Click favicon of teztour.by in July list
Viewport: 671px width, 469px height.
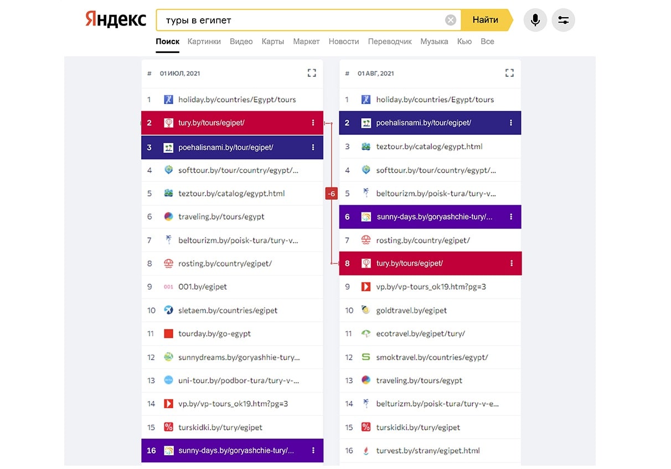click(x=168, y=193)
